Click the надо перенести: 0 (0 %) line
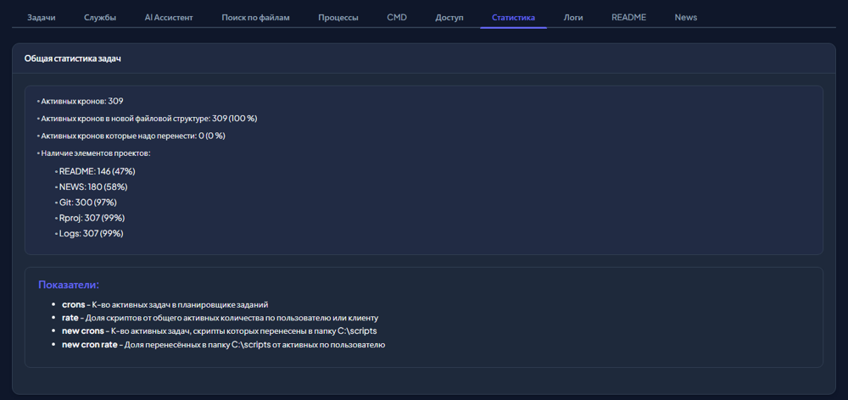The width and height of the screenshot is (848, 400). coord(131,136)
